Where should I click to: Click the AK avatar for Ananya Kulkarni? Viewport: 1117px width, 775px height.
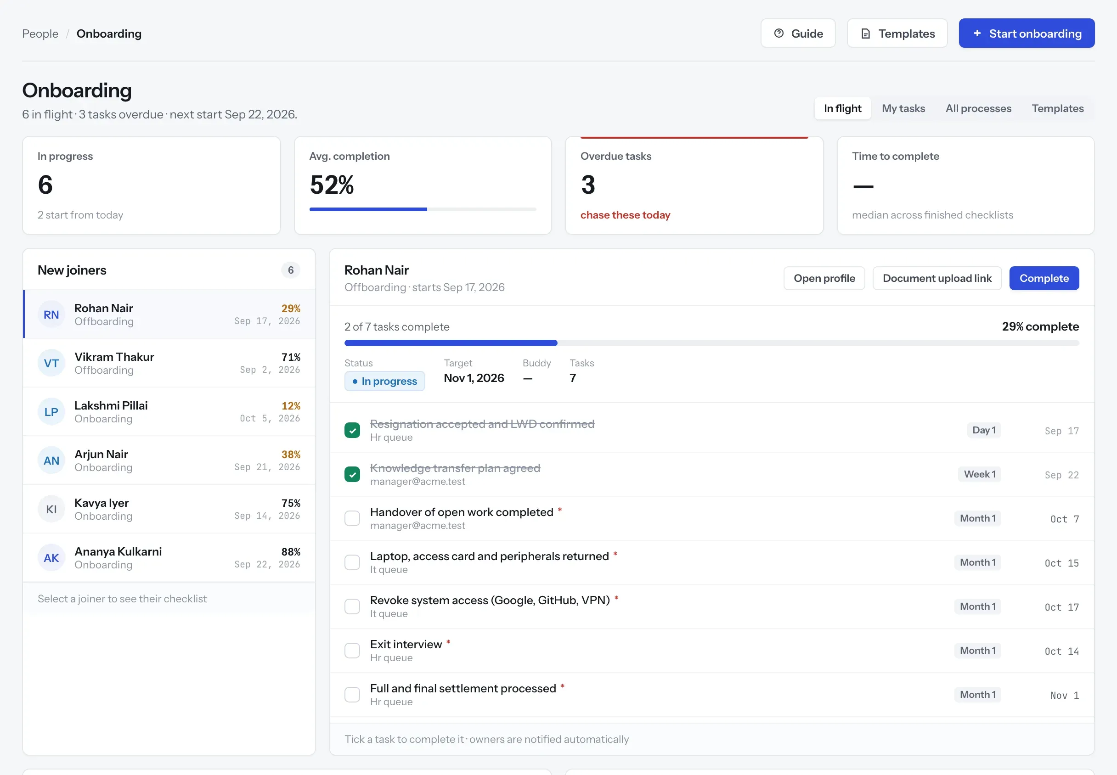point(51,557)
